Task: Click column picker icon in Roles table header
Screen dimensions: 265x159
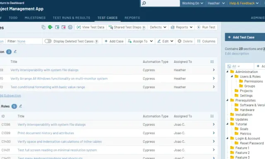Action: 212,116
